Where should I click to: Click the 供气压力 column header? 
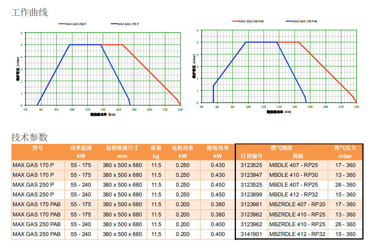pyautogui.click(x=345, y=148)
